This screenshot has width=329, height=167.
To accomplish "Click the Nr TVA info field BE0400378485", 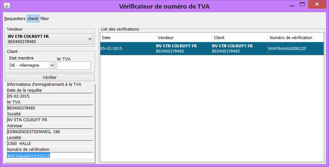I will click(x=50, y=108).
